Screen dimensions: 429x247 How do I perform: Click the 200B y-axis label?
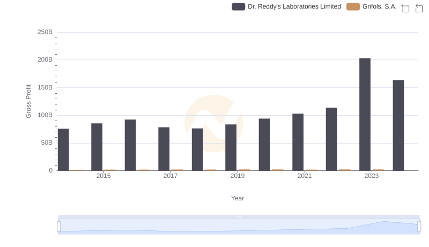pos(45,59)
